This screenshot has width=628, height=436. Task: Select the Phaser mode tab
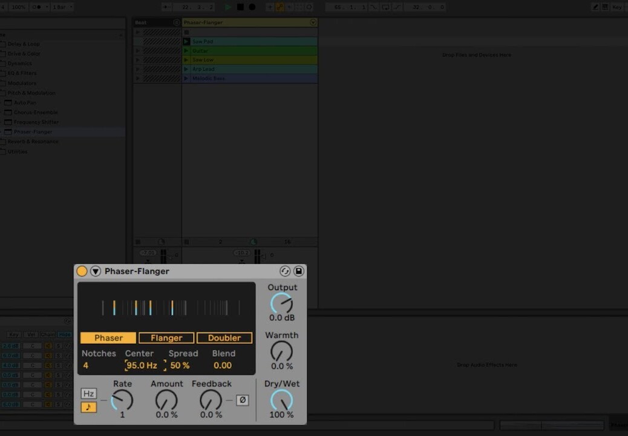point(108,338)
